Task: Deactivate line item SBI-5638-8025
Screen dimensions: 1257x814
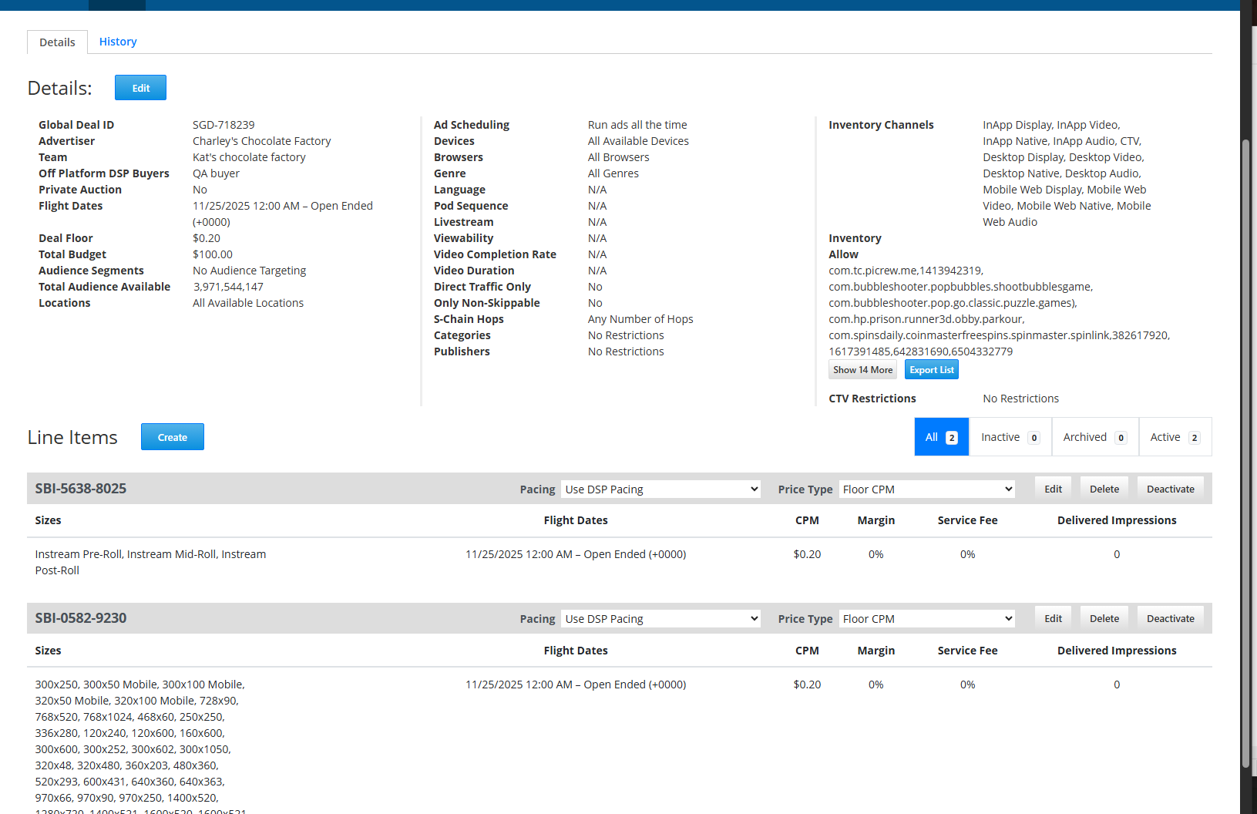Action: [1170, 489]
